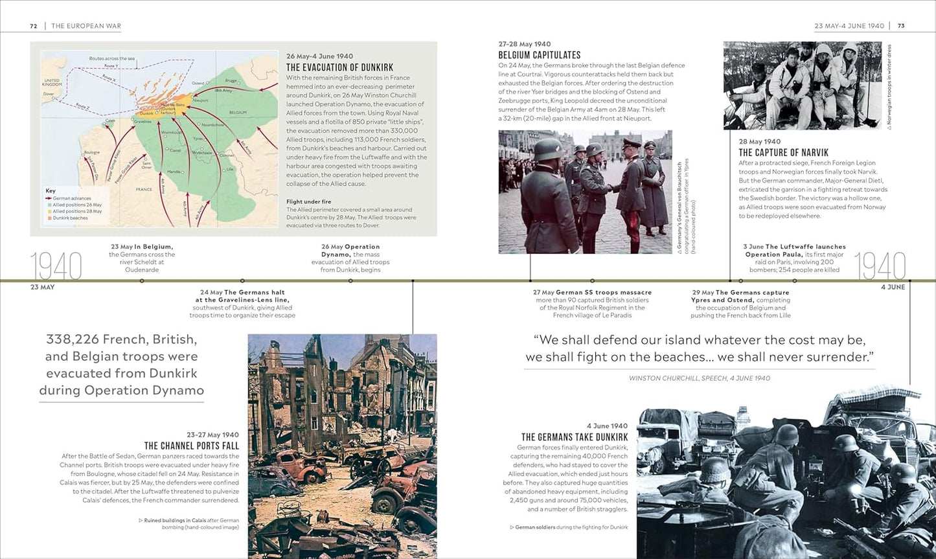Screen dimensions: 936x559
Task: Click the '24 May The Germans halt' timeline entry
Action: pos(242,304)
